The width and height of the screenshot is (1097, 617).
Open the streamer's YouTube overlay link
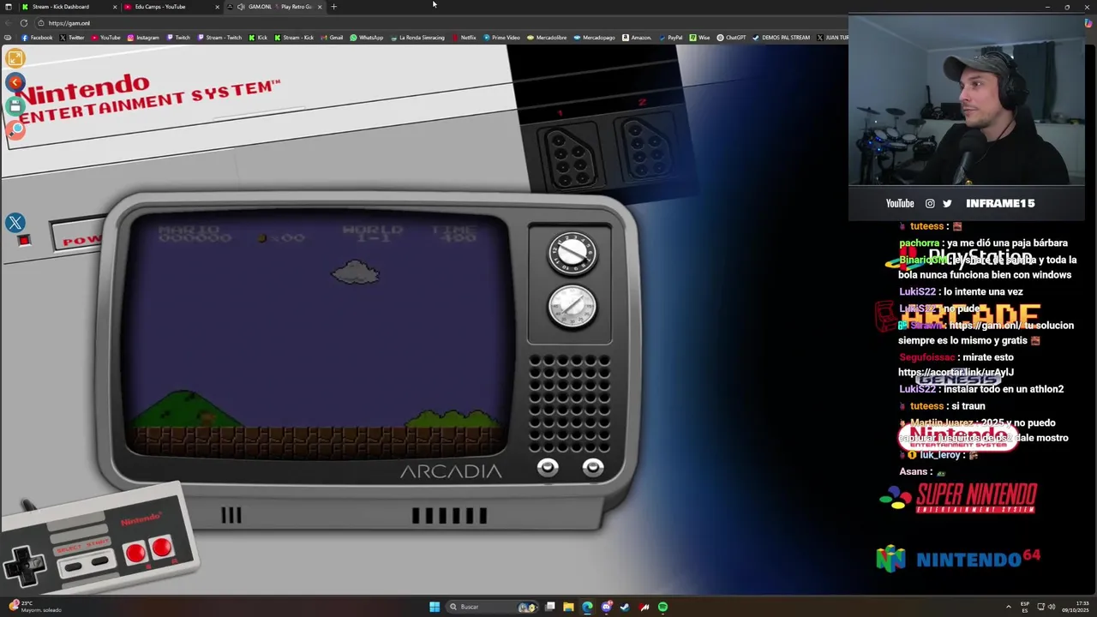click(900, 204)
